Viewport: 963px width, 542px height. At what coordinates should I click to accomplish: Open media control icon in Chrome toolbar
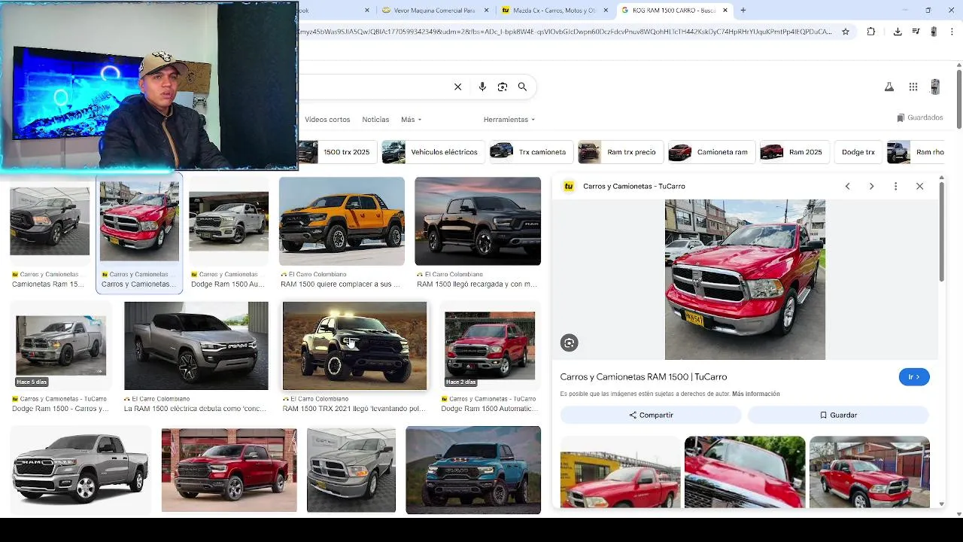(916, 32)
